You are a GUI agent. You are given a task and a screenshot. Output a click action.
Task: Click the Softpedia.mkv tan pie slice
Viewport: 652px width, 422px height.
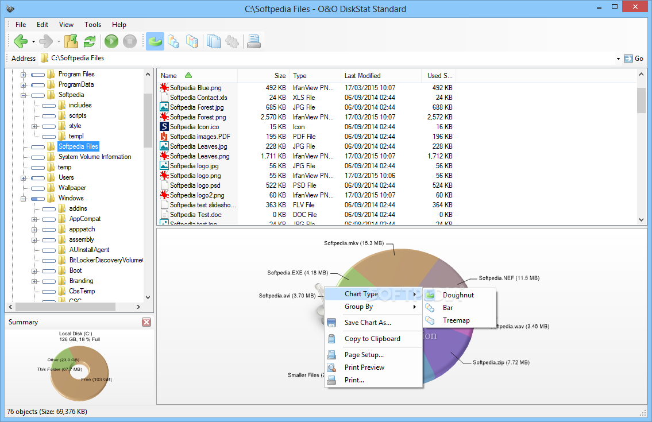coord(395,268)
